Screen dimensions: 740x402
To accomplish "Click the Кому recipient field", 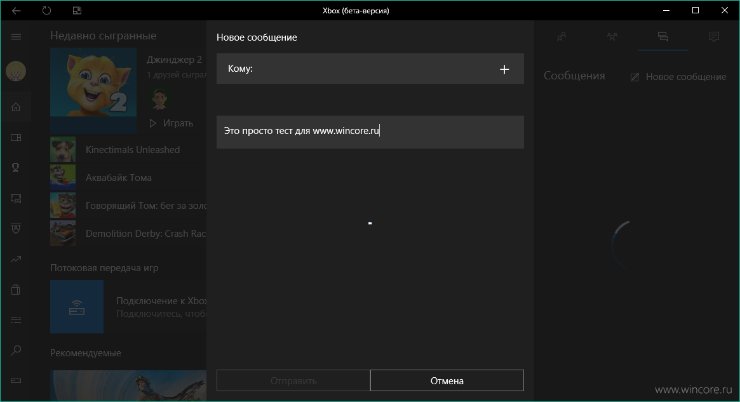I will pos(370,69).
